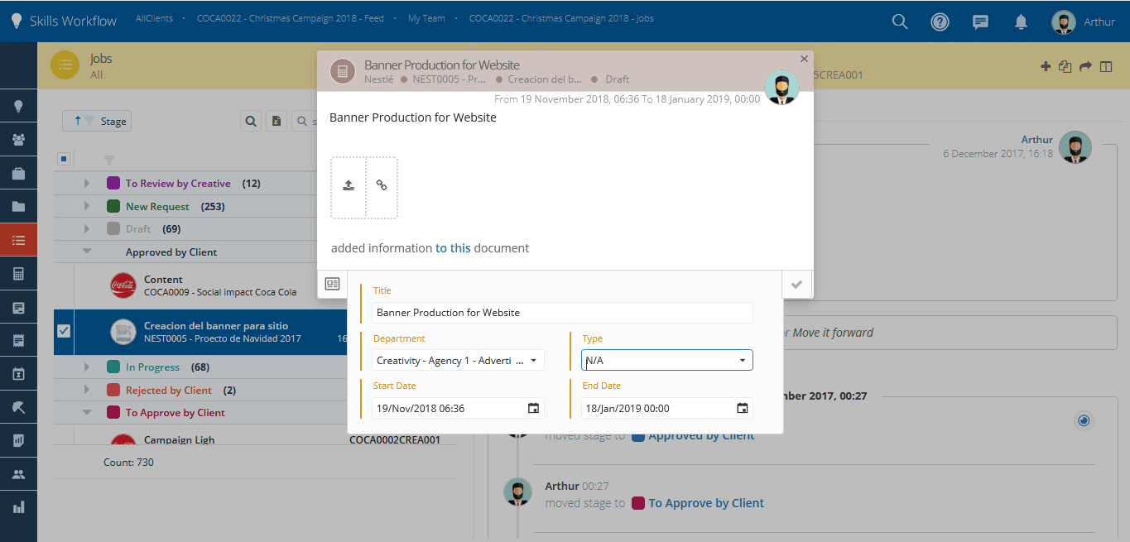1130x542 pixels.
Task: Open the help question mark icon
Action: 940,22
